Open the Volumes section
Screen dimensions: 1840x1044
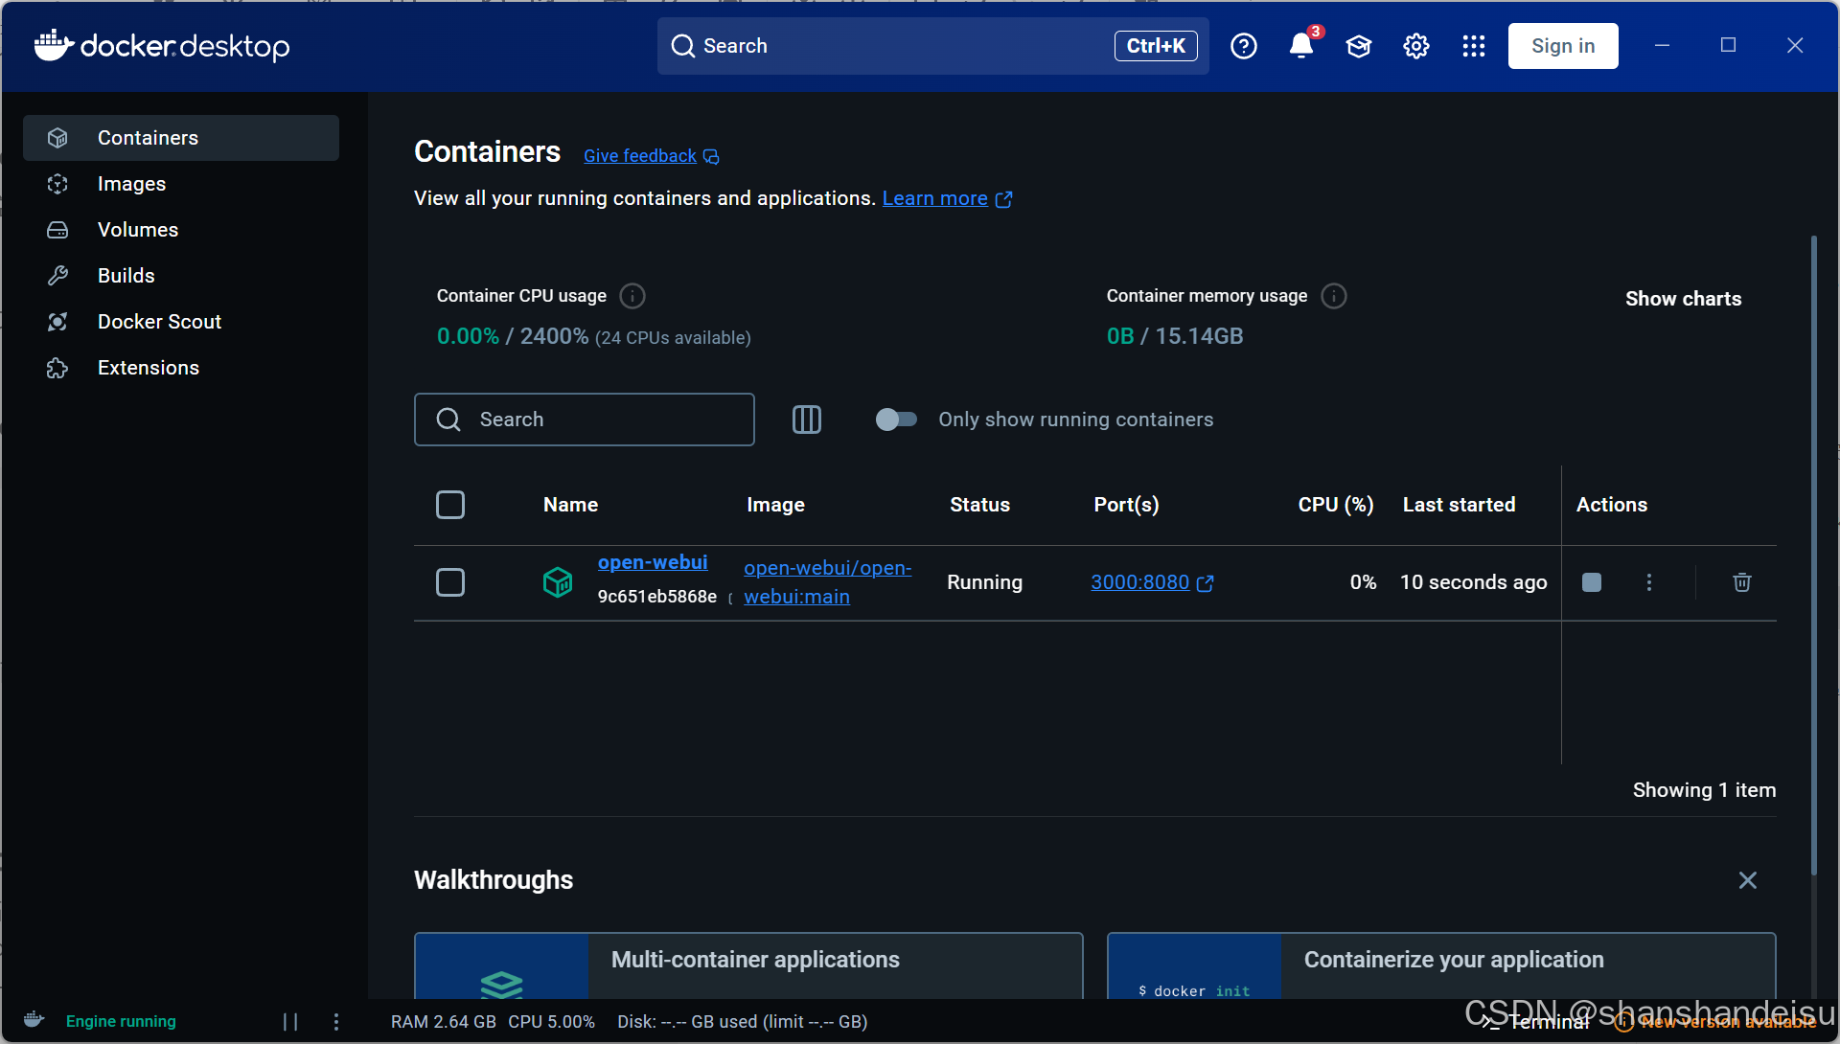[x=138, y=230]
